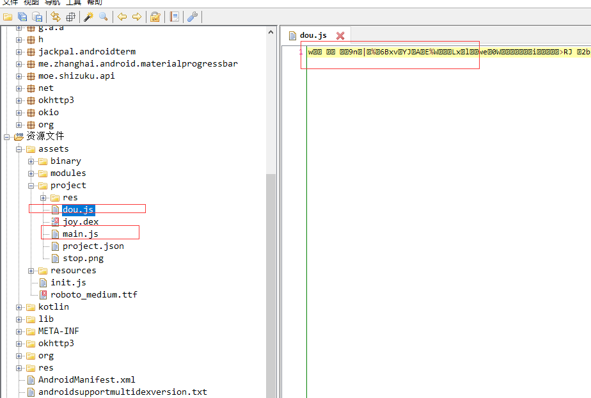Click the save all icon
Screen dimensions: 591x398
(x=22, y=17)
